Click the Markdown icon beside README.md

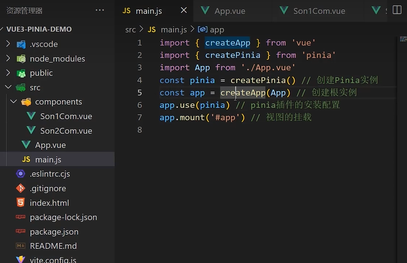pyautogui.click(x=20, y=246)
